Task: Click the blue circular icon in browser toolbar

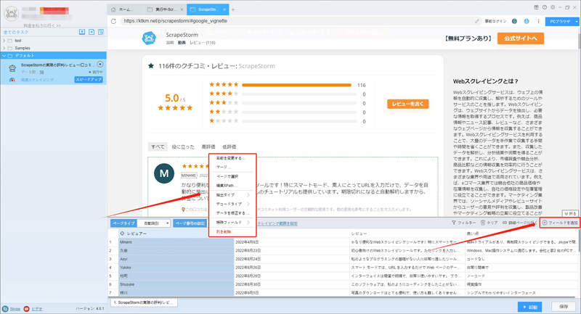Action: pyautogui.click(x=527, y=22)
